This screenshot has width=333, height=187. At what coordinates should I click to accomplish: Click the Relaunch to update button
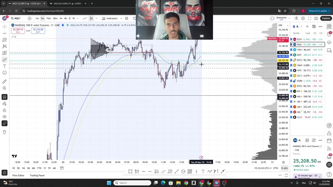tap(318, 11)
